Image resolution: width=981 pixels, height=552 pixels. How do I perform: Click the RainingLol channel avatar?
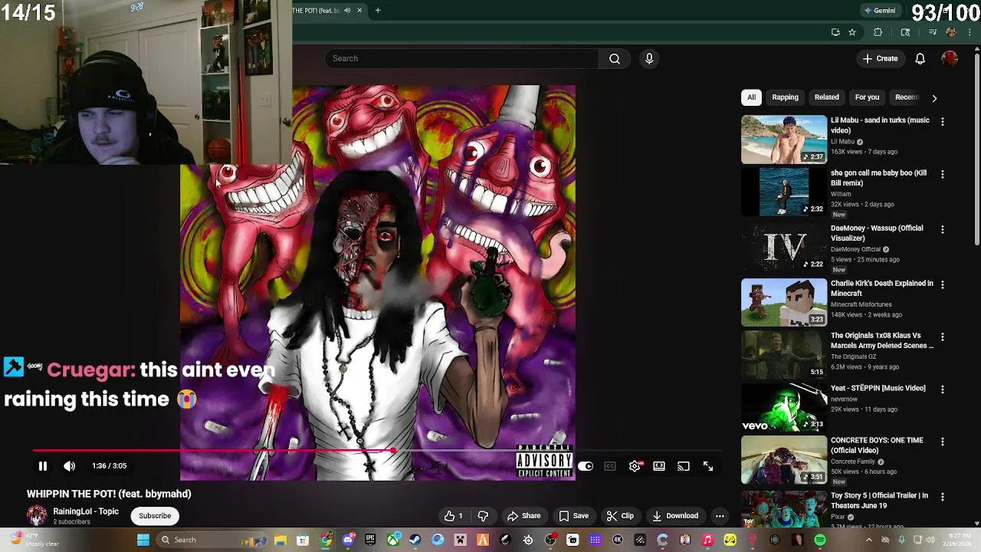click(x=36, y=515)
